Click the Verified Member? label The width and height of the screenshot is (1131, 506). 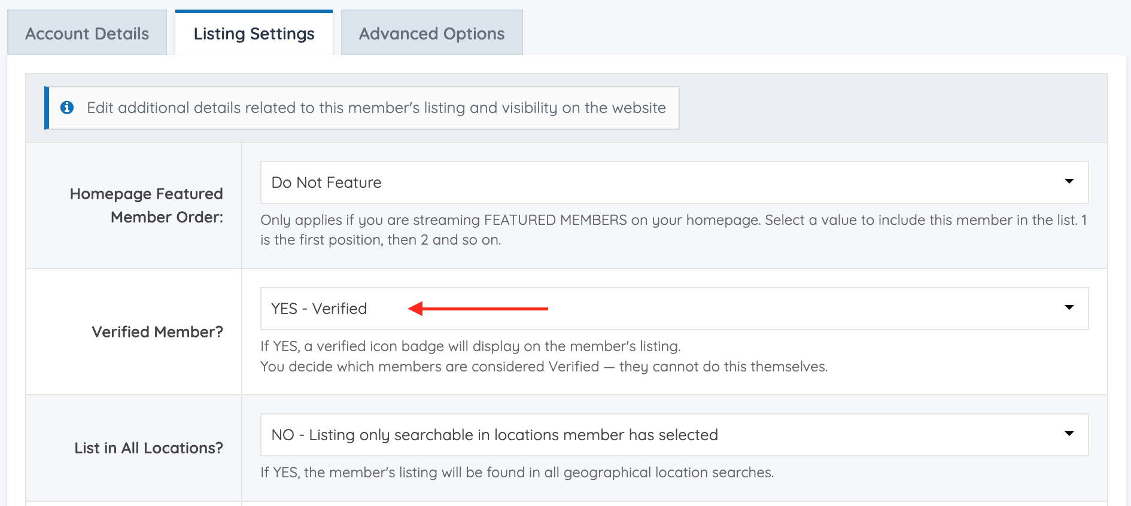click(x=157, y=332)
